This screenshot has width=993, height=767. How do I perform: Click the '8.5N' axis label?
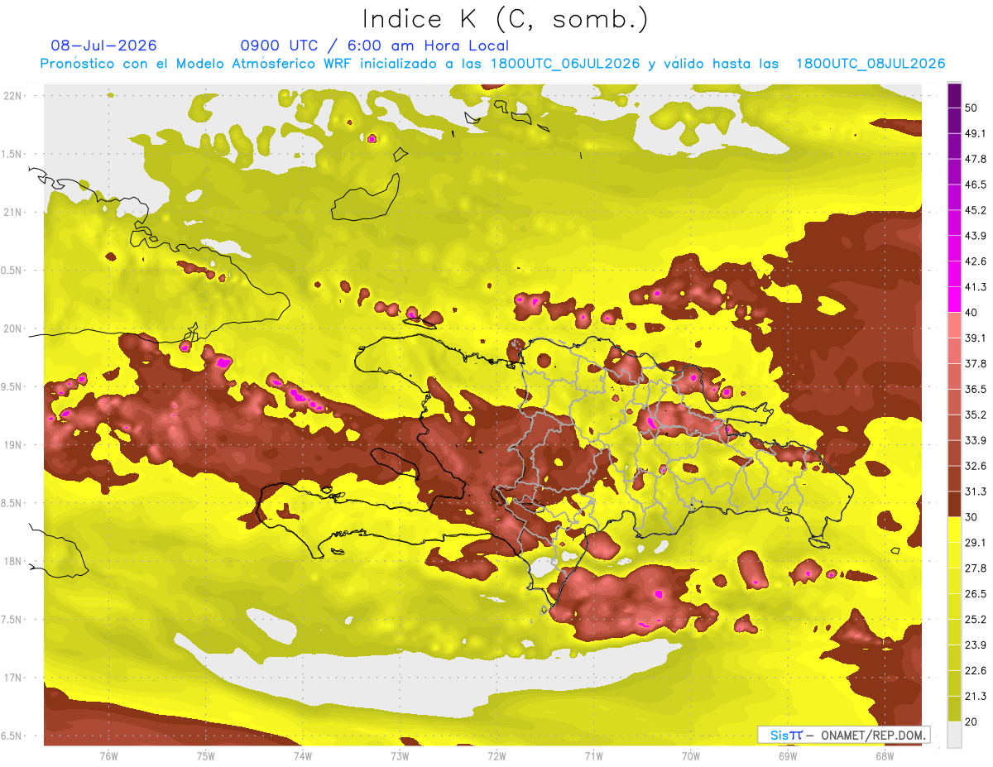(x=12, y=503)
